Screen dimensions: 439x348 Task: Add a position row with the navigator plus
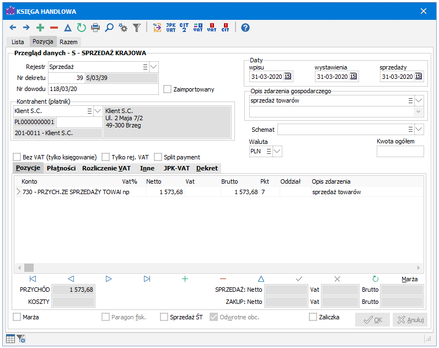[185, 279]
